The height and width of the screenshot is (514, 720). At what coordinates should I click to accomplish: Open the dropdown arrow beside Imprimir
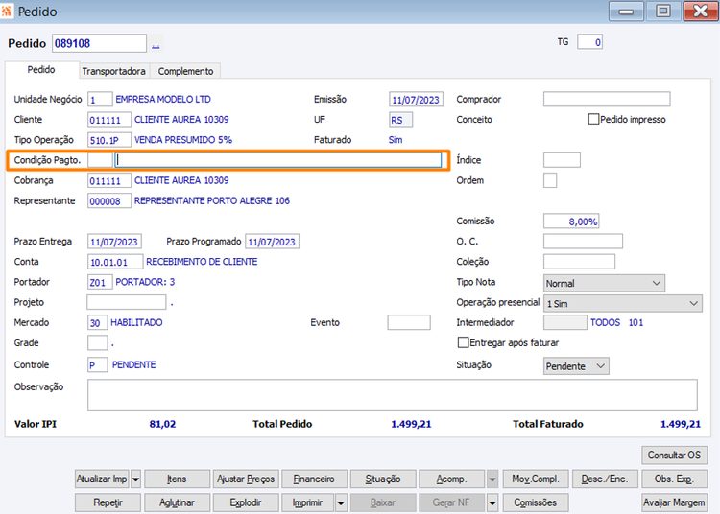click(x=341, y=503)
